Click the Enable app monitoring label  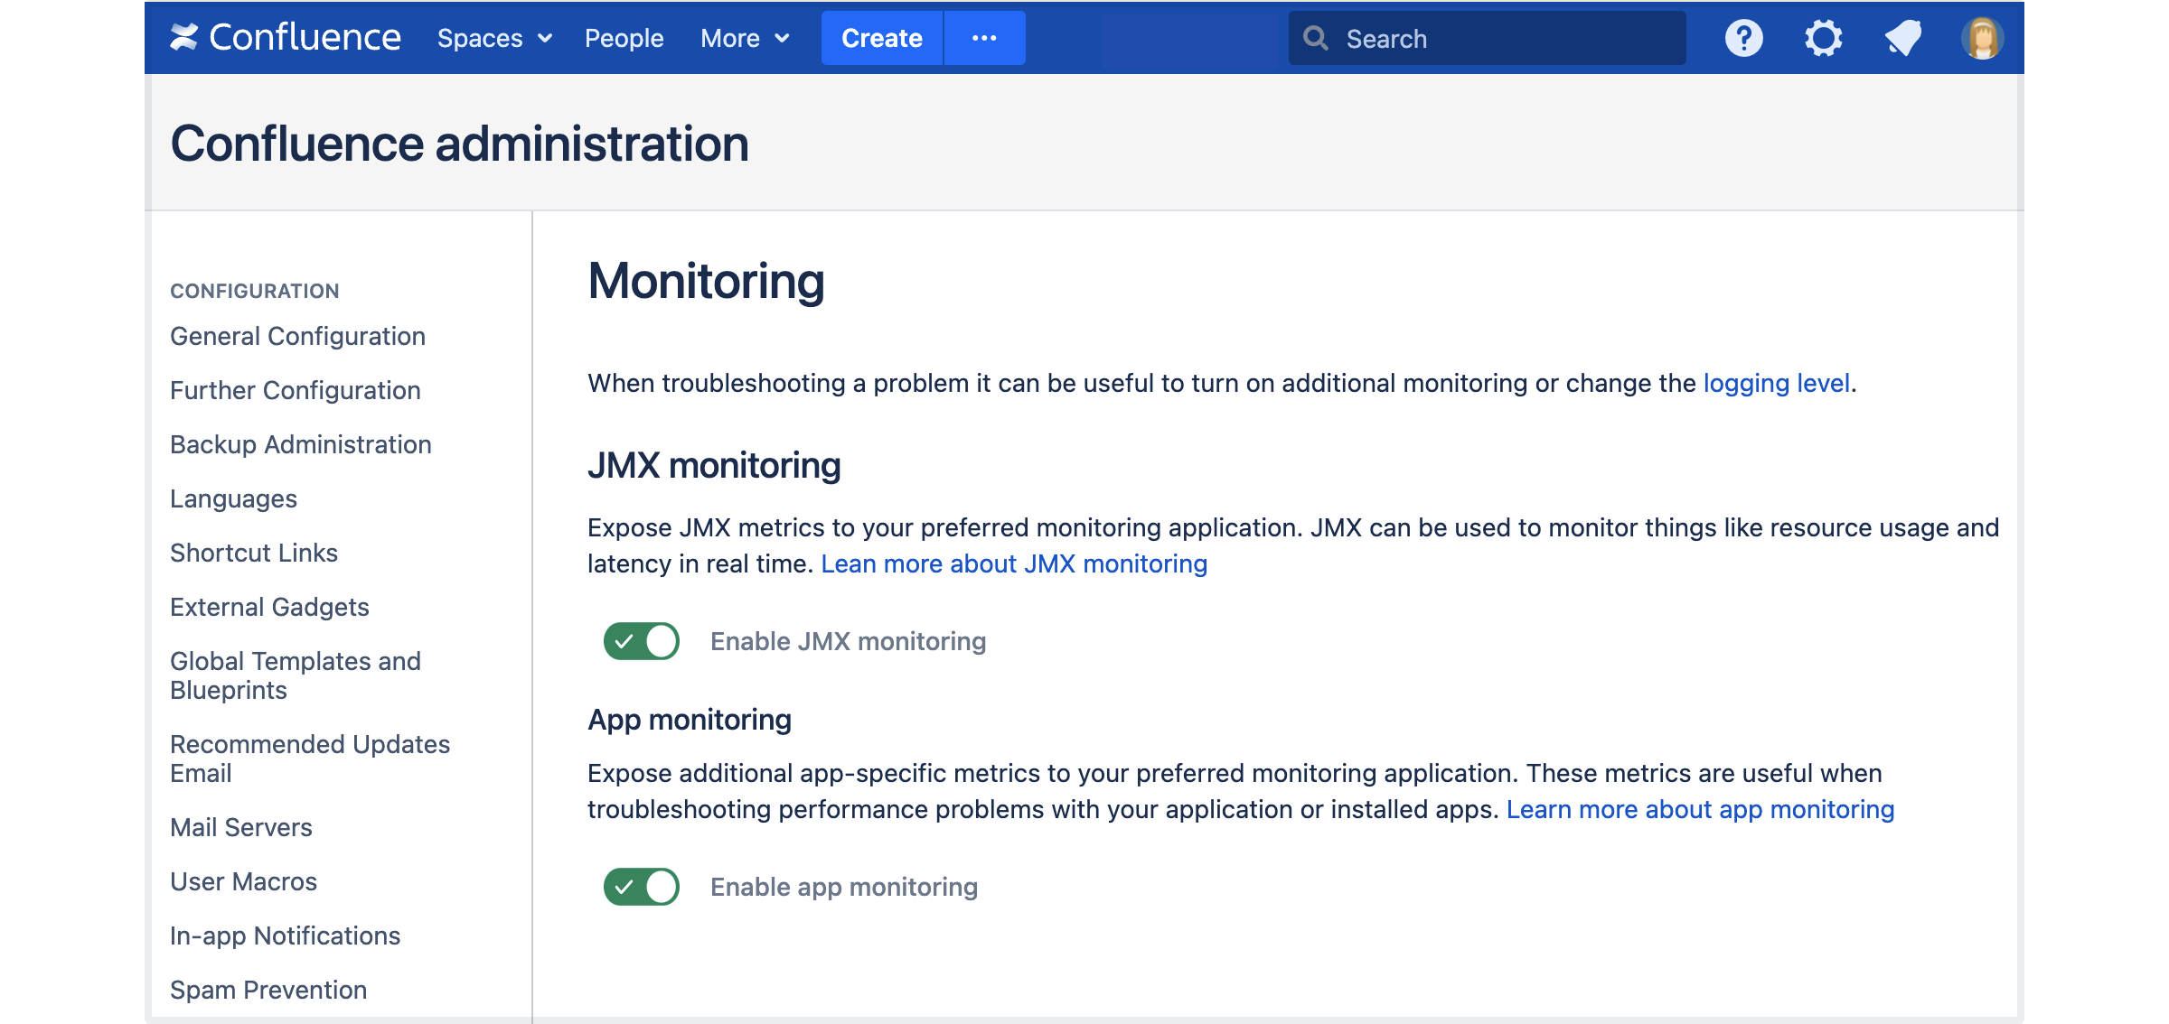[x=844, y=887]
